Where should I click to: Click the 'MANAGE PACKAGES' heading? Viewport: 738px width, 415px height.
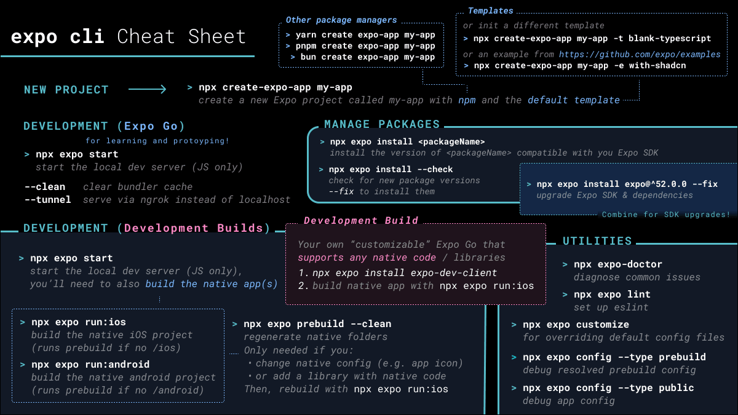tap(382, 124)
